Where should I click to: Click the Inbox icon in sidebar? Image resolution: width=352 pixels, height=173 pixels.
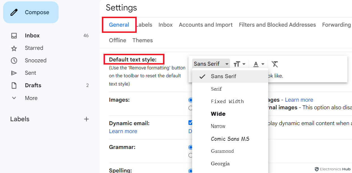tap(14, 35)
